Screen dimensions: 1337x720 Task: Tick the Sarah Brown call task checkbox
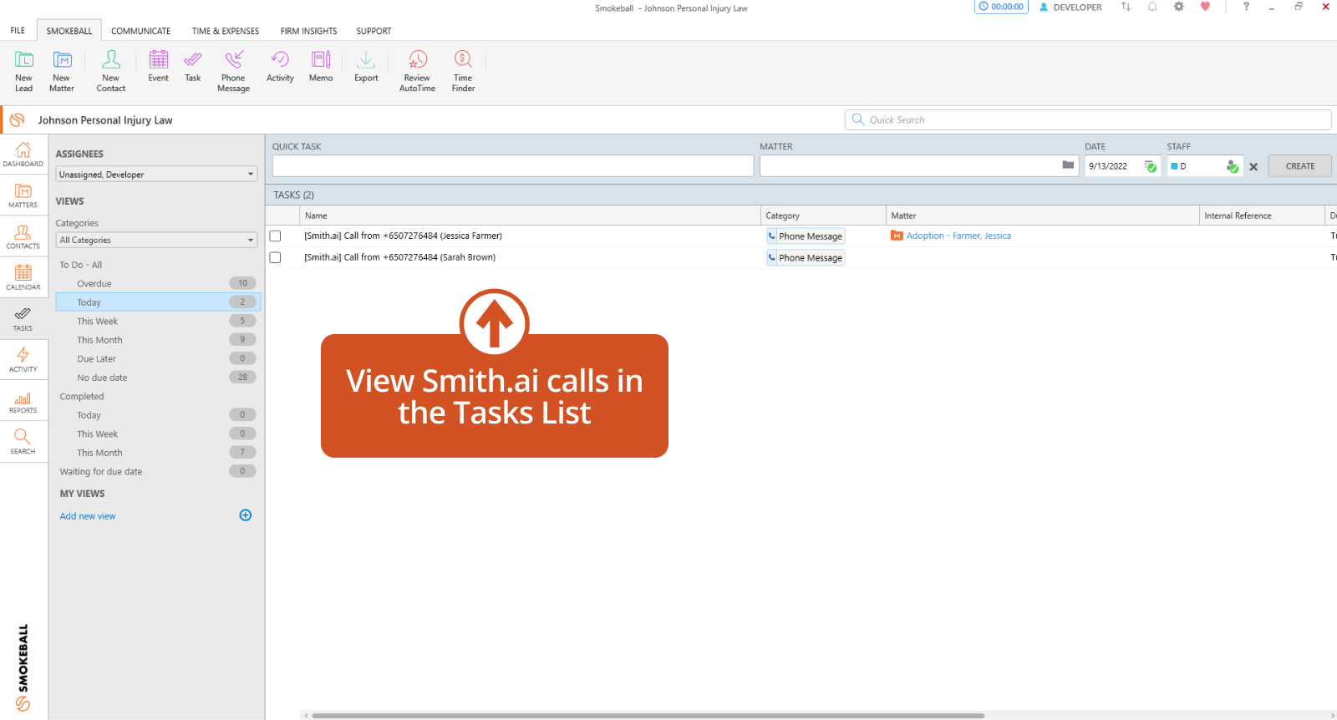point(275,258)
